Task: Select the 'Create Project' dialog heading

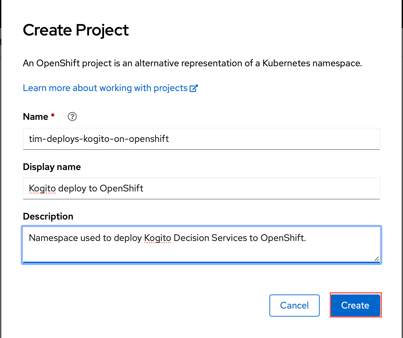Action: tap(76, 30)
